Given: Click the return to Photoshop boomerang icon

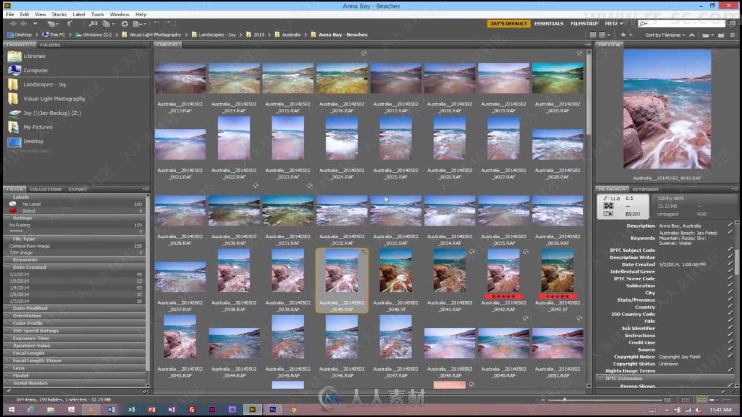Looking at the screenshot, I should pyautogui.click(x=70, y=24).
